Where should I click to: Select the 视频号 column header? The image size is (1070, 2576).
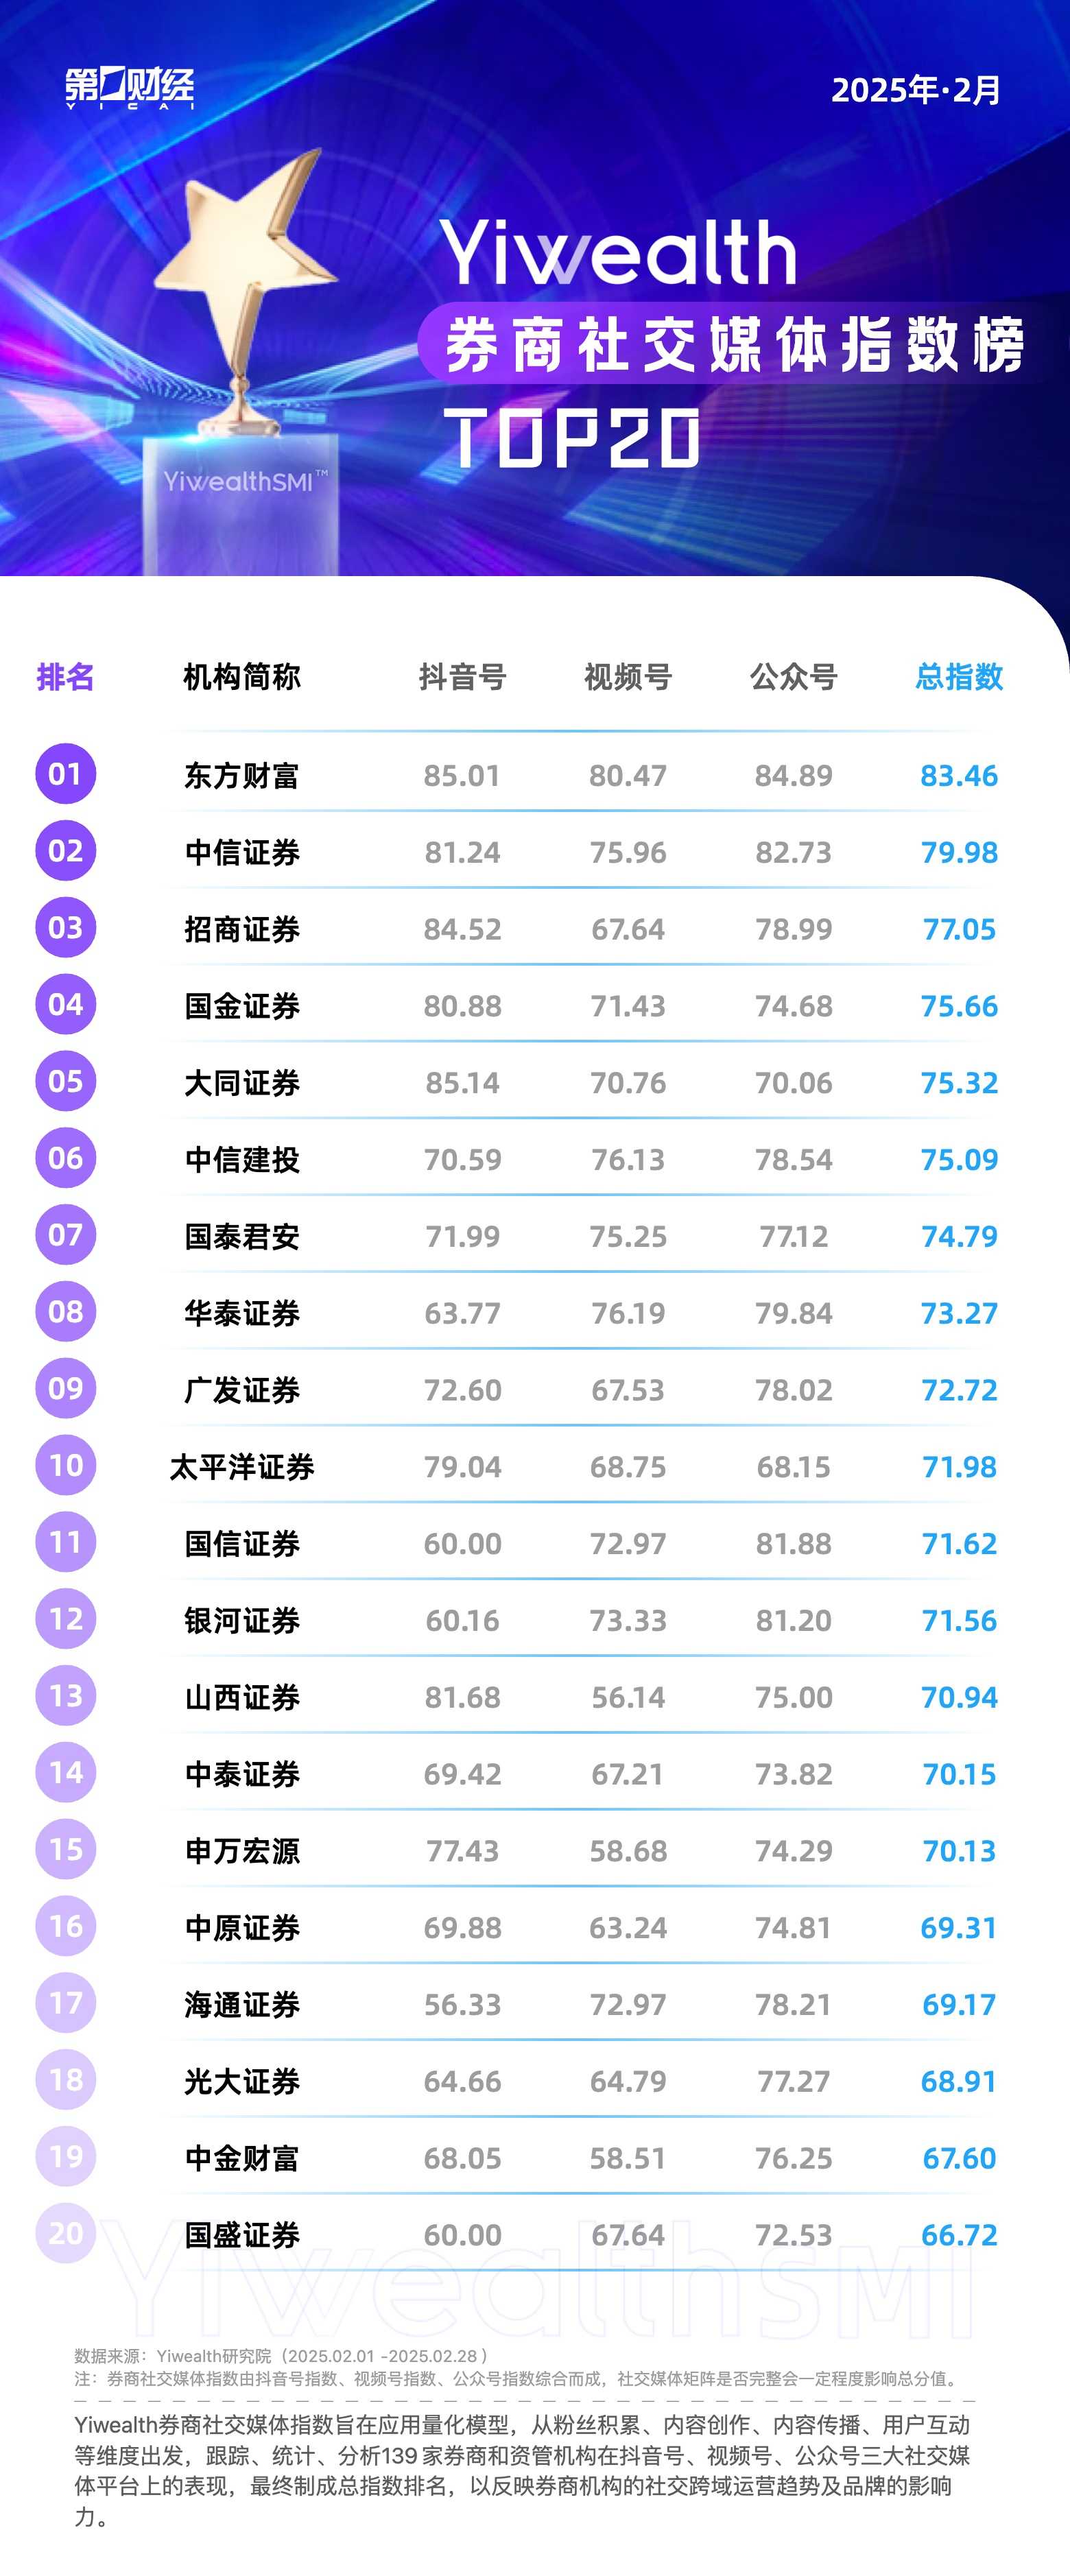click(x=628, y=677)
